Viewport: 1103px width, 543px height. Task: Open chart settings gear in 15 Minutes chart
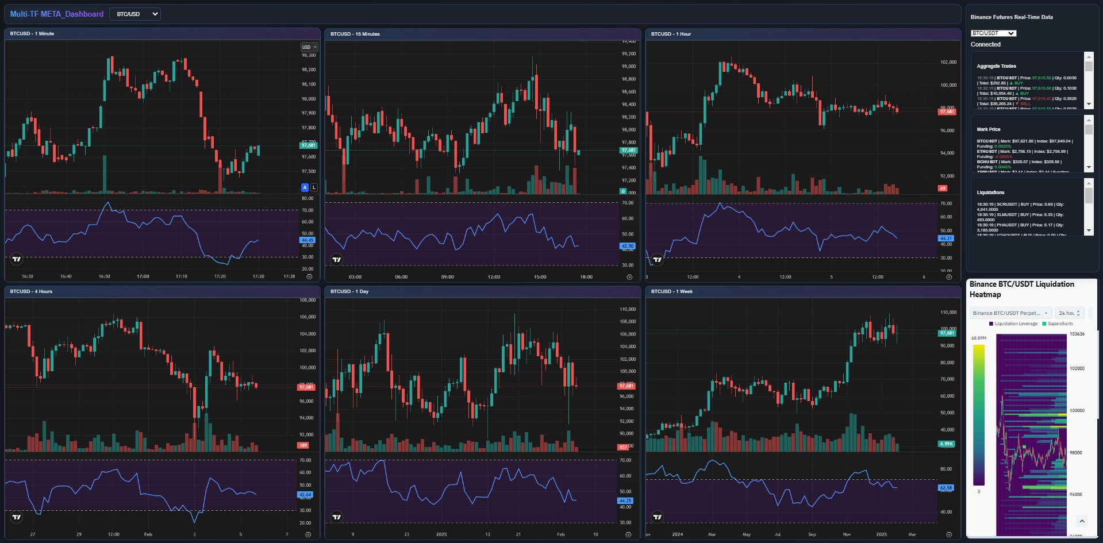(629, 277)
